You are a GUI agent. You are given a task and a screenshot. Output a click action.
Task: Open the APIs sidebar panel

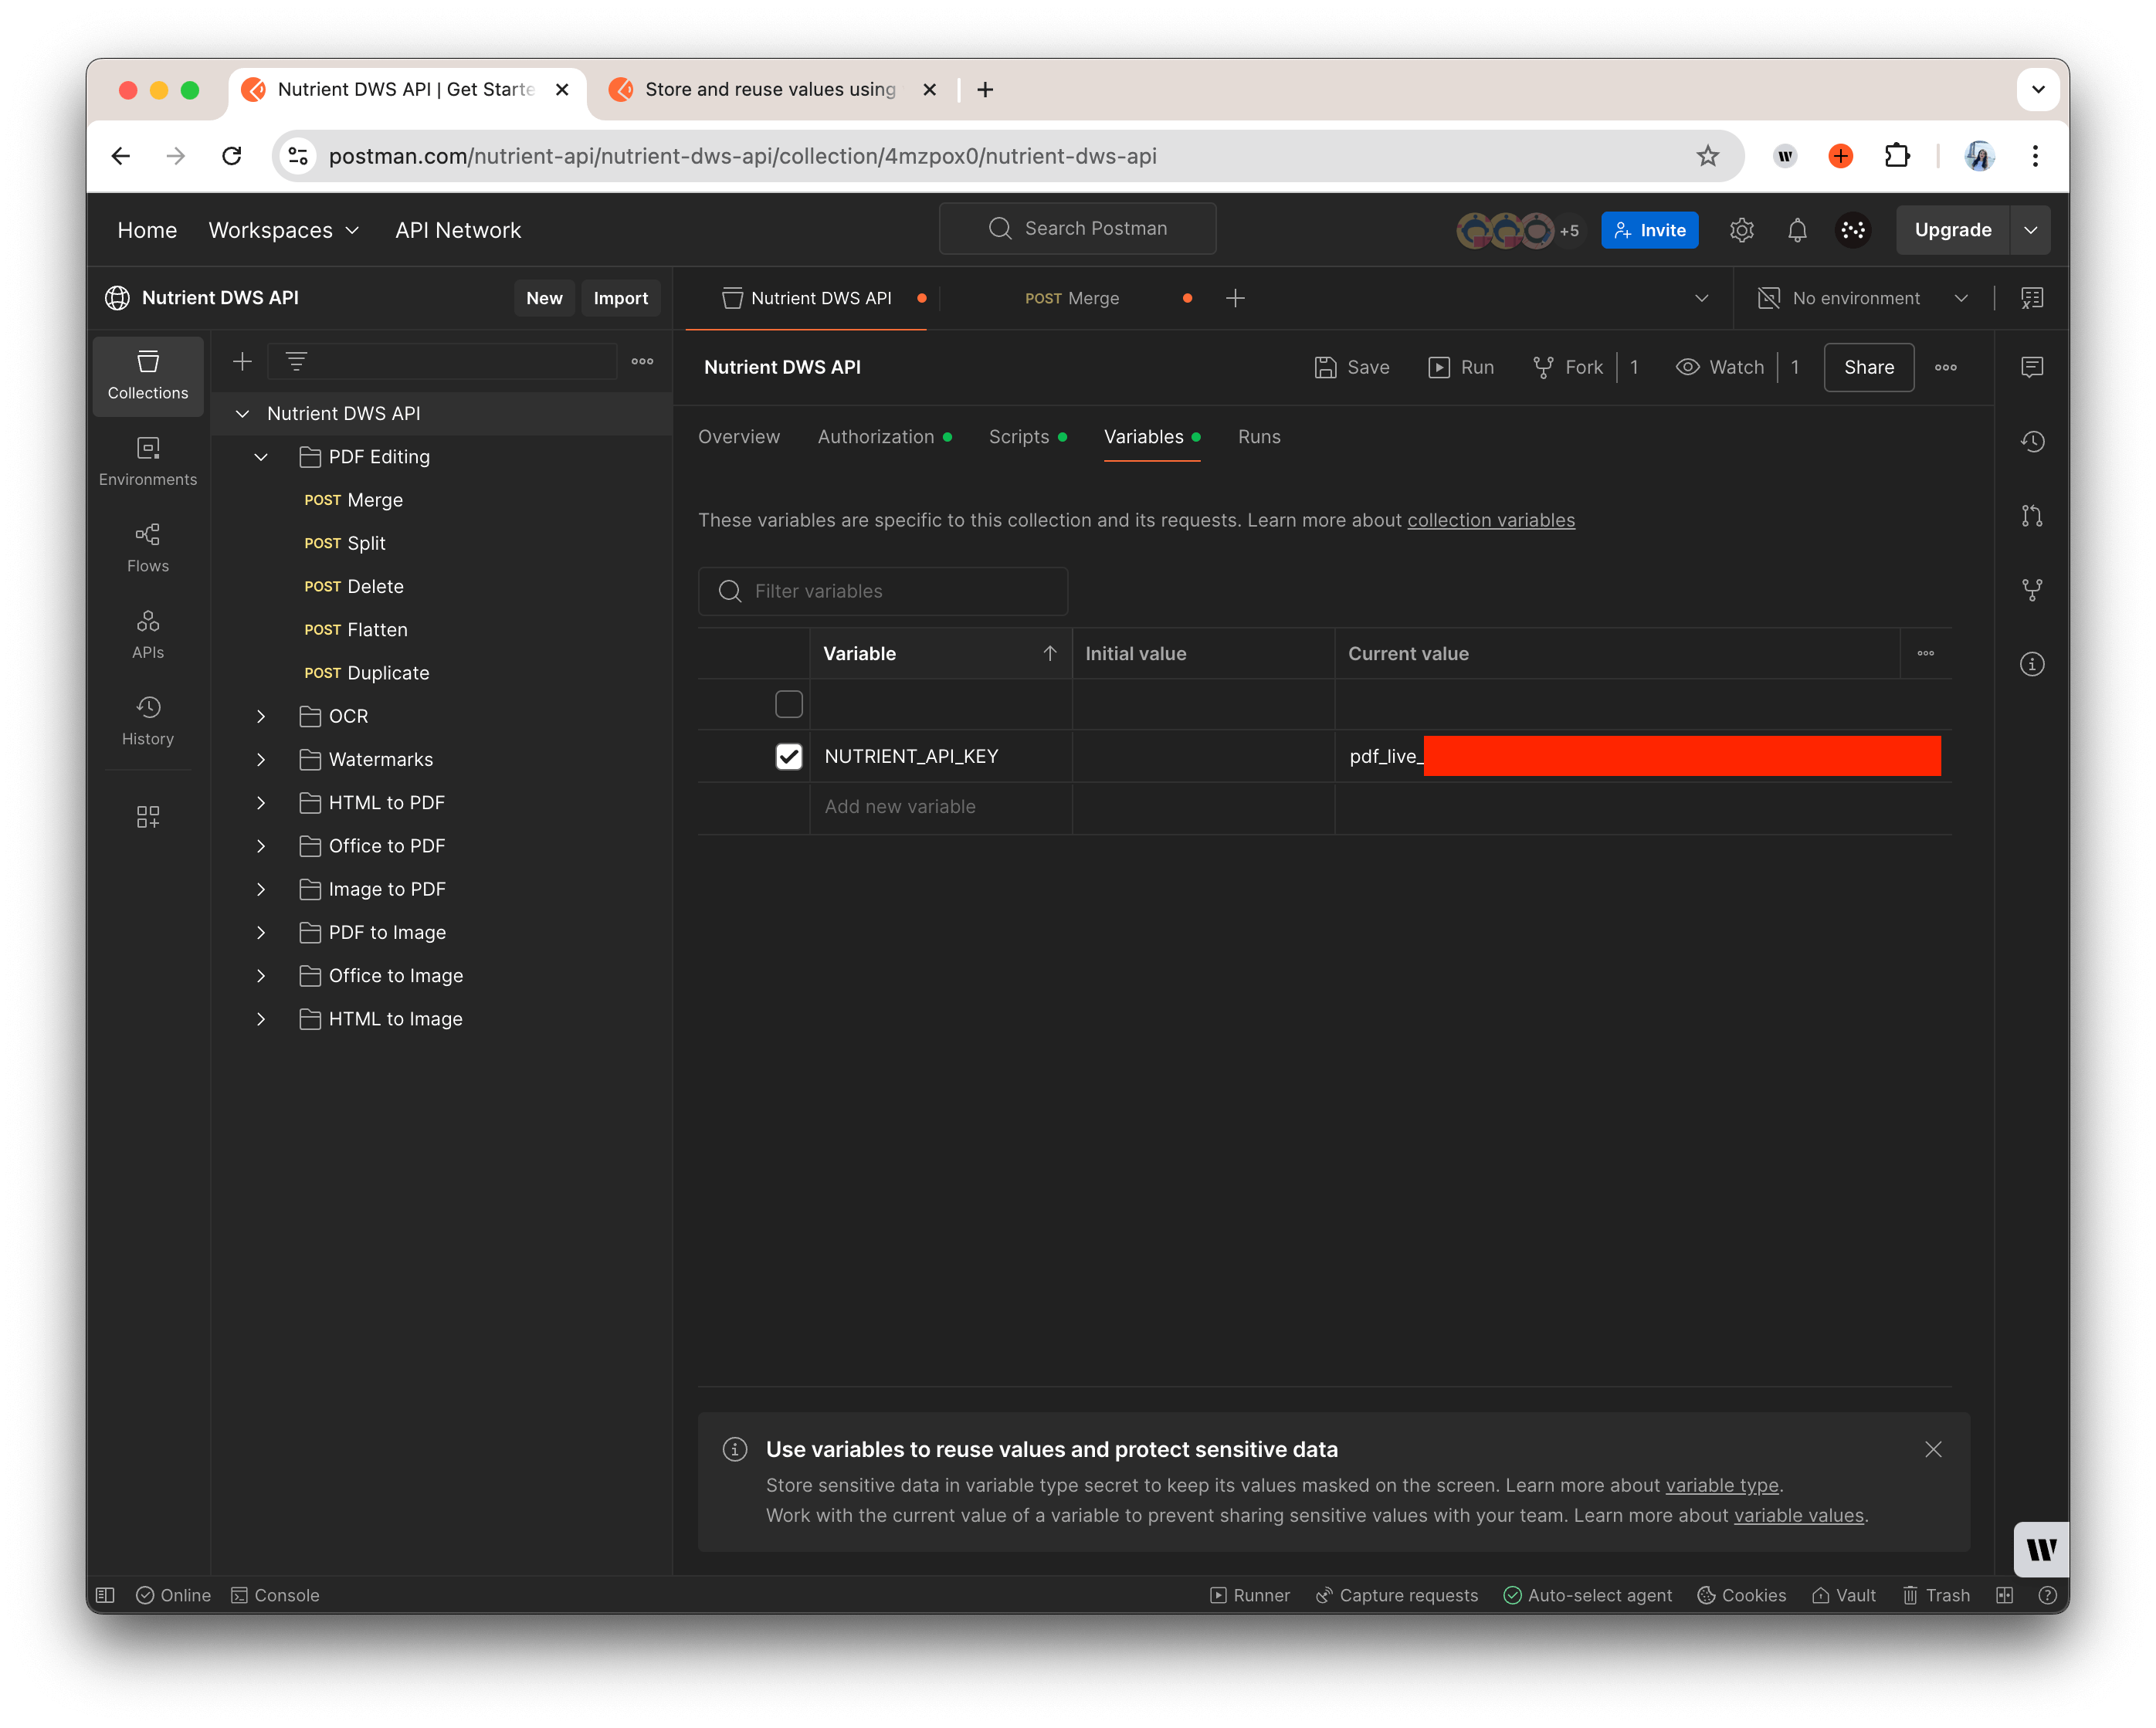tap(147, 633)
